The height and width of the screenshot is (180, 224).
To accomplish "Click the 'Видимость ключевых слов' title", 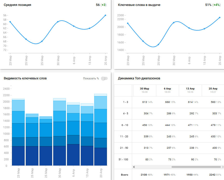I will 25,78.
